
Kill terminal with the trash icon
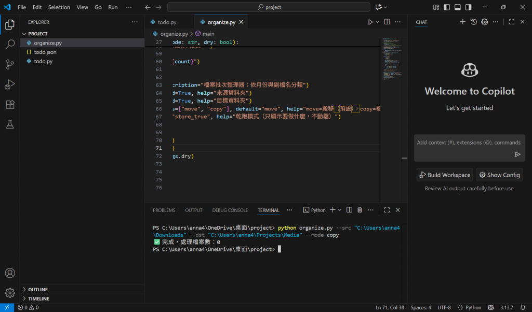coord(360,210)
